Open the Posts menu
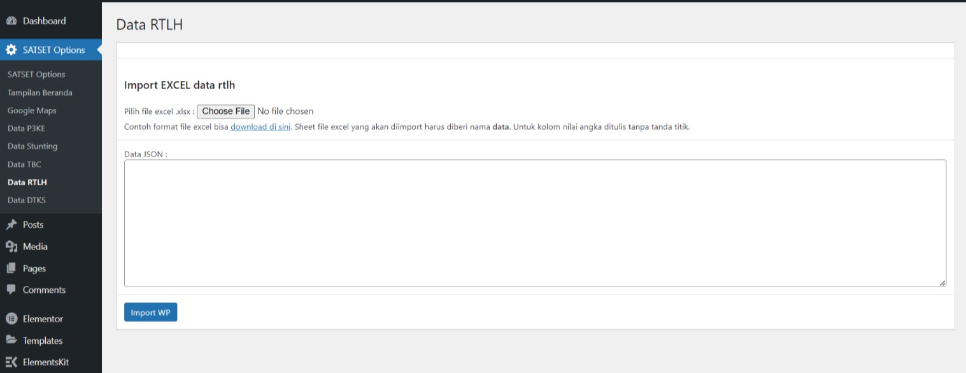The image size is (966, 373). (x=51, y=224)
